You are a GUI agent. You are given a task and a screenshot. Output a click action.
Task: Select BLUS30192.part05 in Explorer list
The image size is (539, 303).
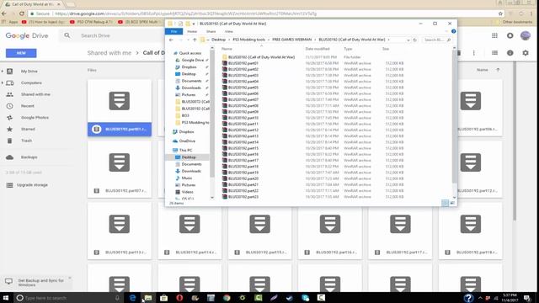click(x=243, y=88)
